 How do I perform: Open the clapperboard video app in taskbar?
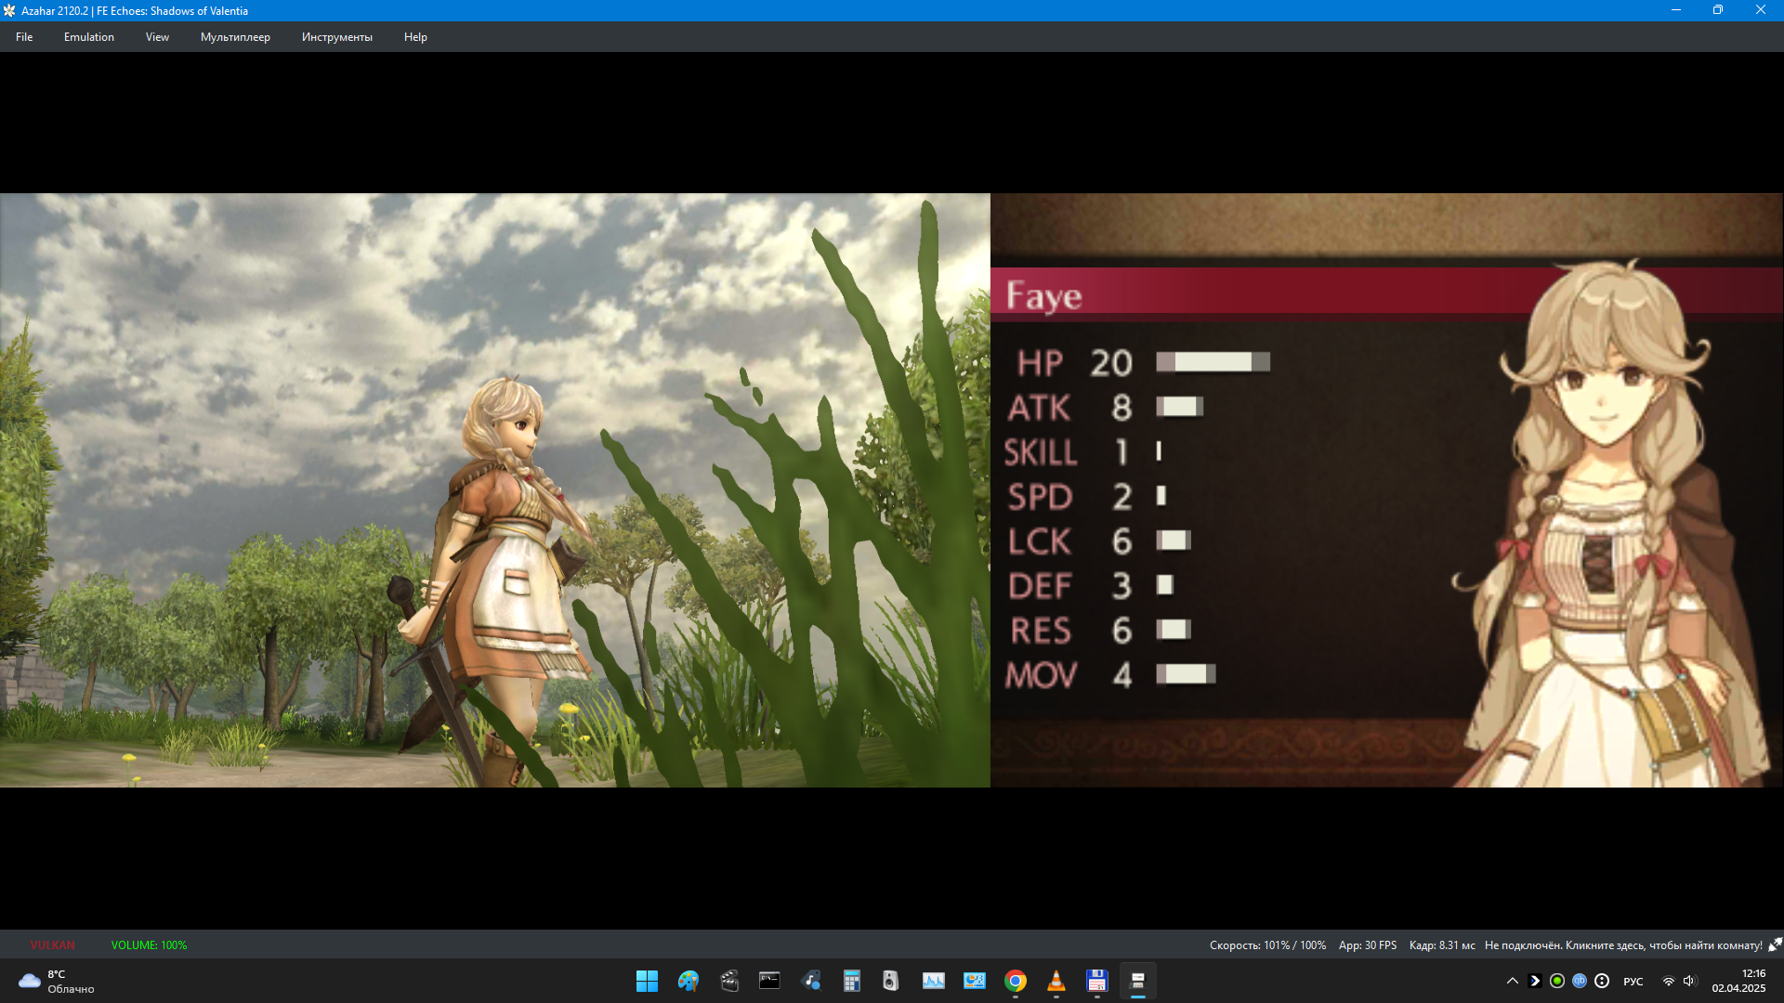(728, 981)
